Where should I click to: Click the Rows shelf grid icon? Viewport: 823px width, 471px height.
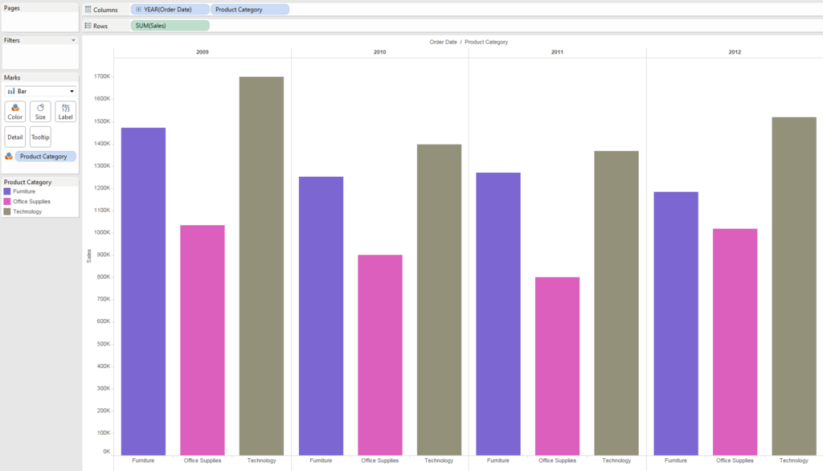coord(88,26)
